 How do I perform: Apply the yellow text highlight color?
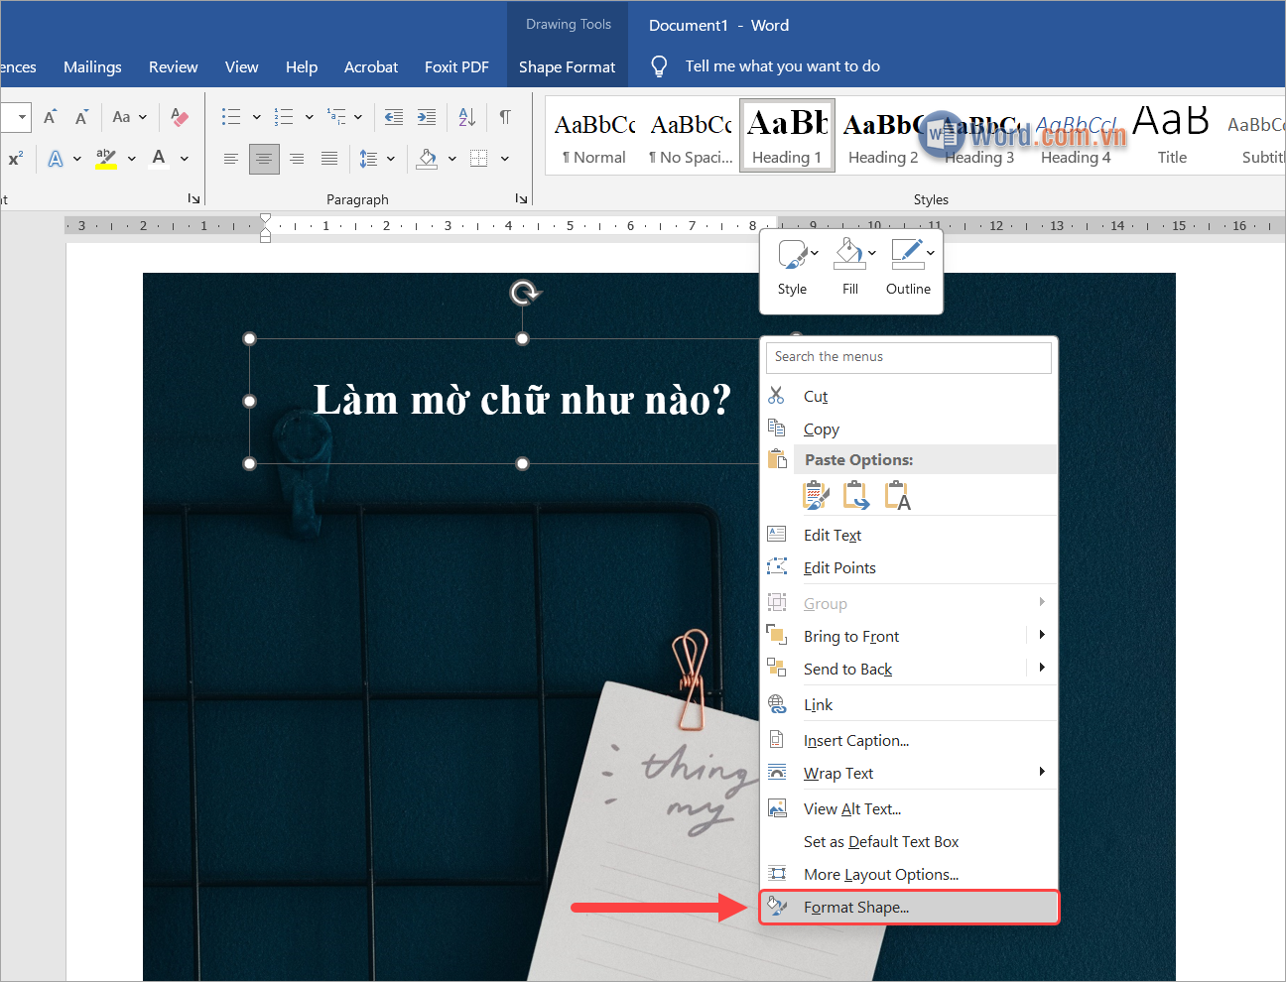tap(106, 159)
